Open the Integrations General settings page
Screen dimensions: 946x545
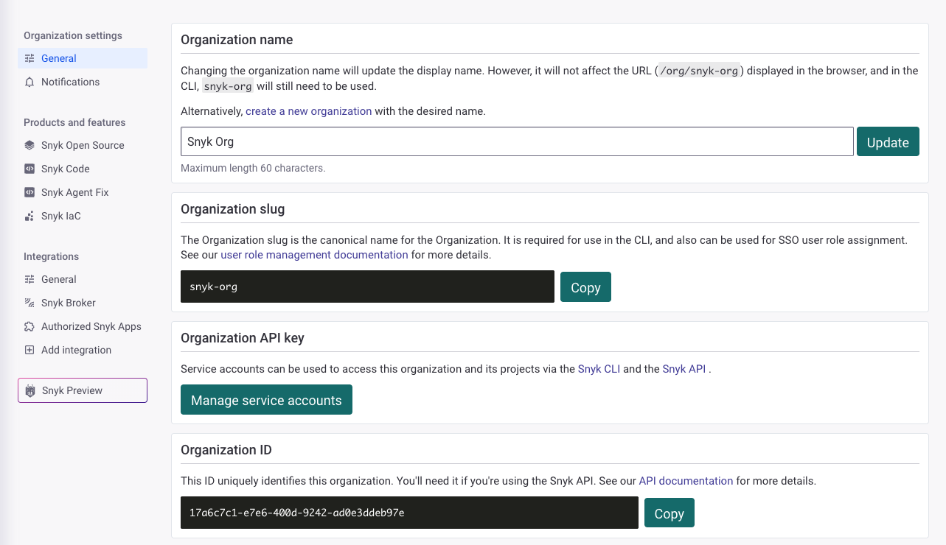pos(59,279)
